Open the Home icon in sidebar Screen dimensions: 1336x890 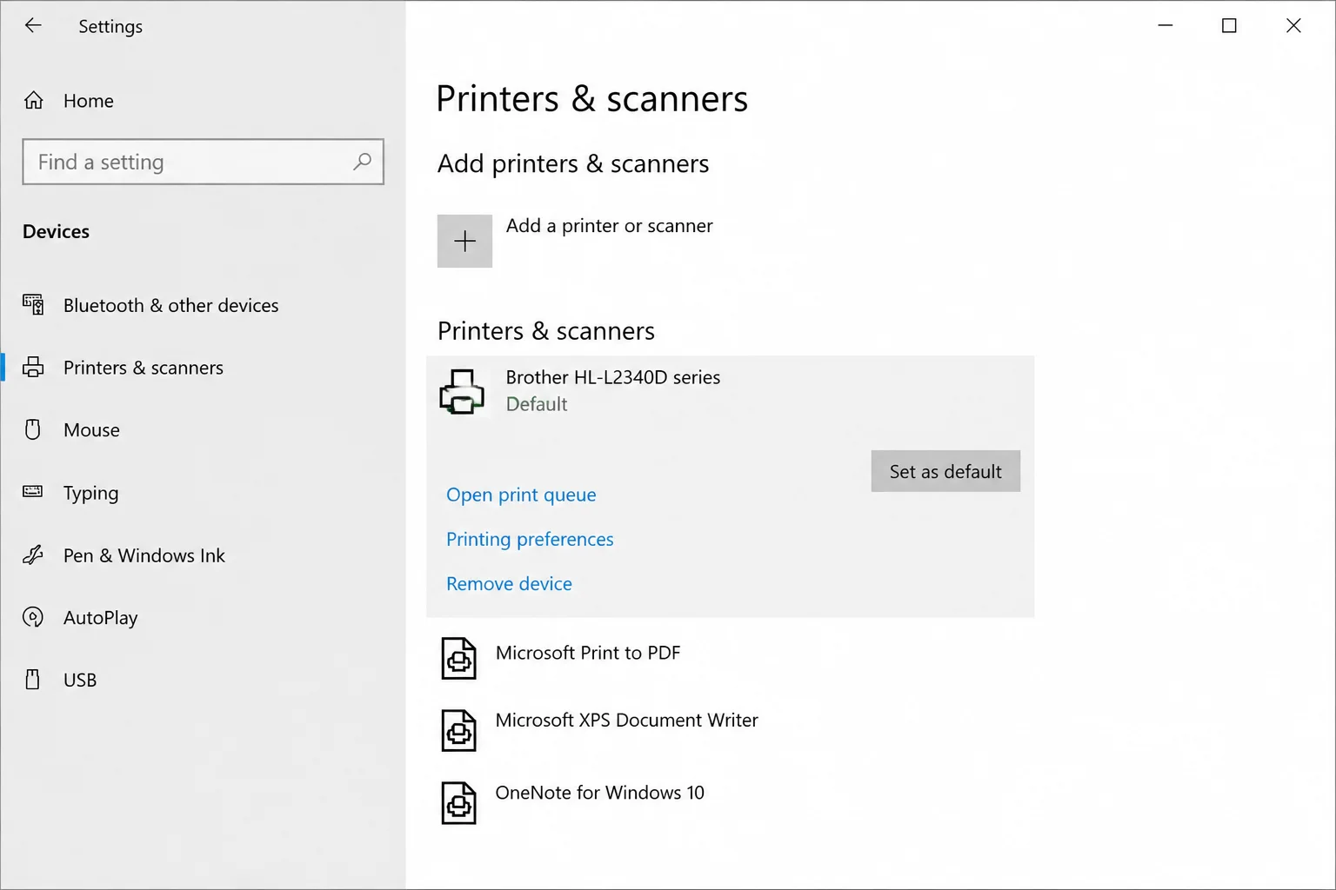33,101
